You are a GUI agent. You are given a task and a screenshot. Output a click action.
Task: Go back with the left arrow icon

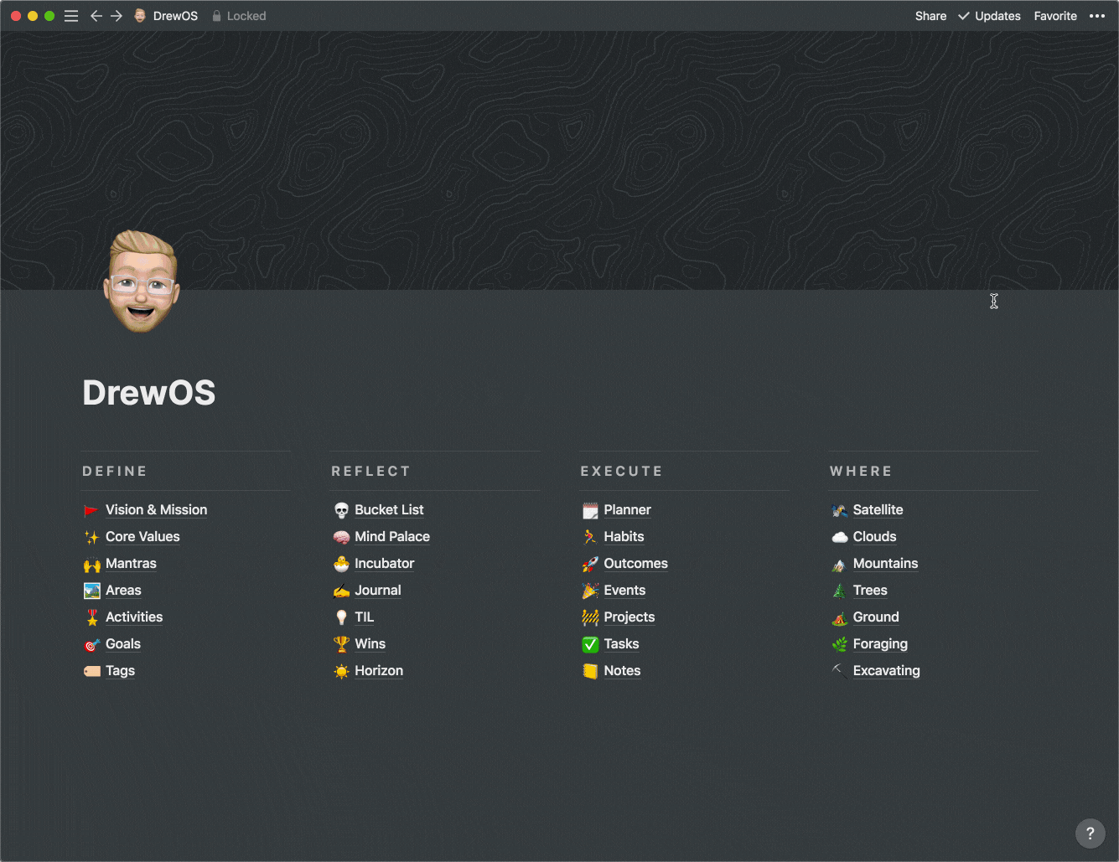point(96,16)
